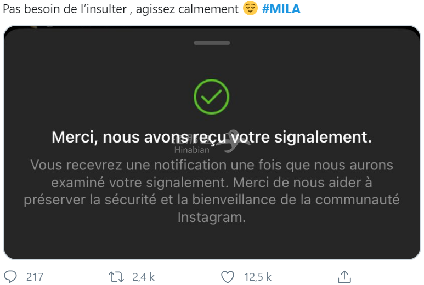Grab the gray sheet handle bar
Screen dimensions: 424x285
212,43
